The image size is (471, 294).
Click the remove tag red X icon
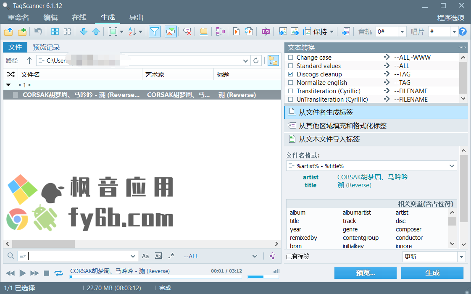(187, 31)
